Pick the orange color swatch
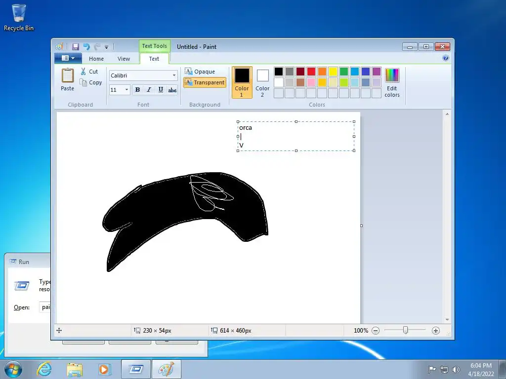The height and width of the screenshot is (379, 506). (x=322, y=72)
